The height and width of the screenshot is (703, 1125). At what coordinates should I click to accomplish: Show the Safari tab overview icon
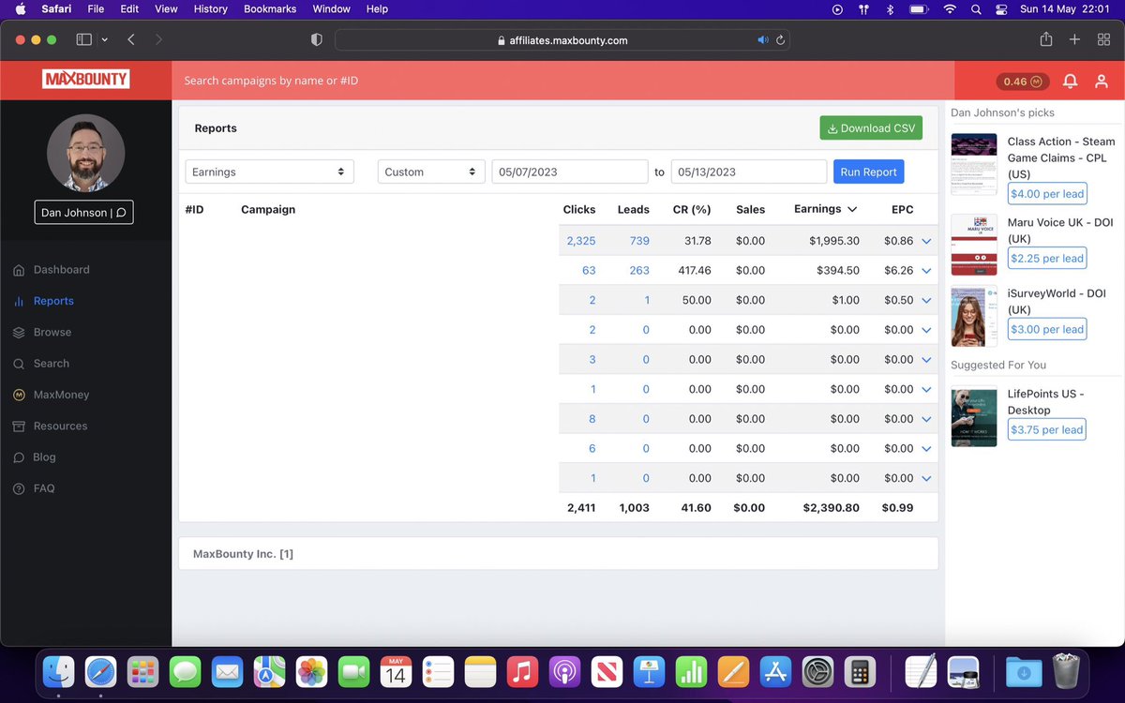pos(1102,39)
